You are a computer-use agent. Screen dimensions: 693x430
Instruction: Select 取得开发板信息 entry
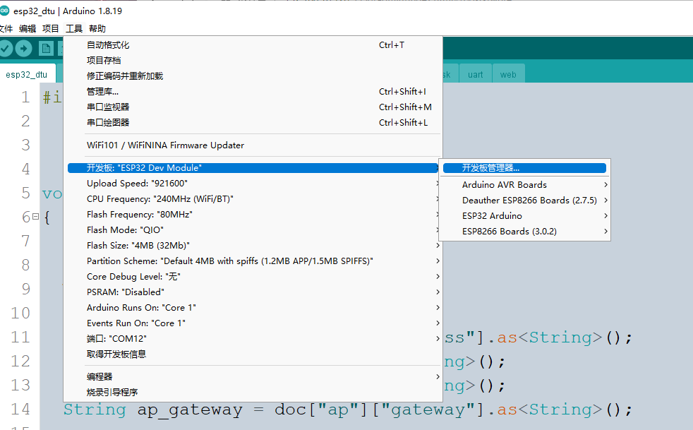(253, 354)
